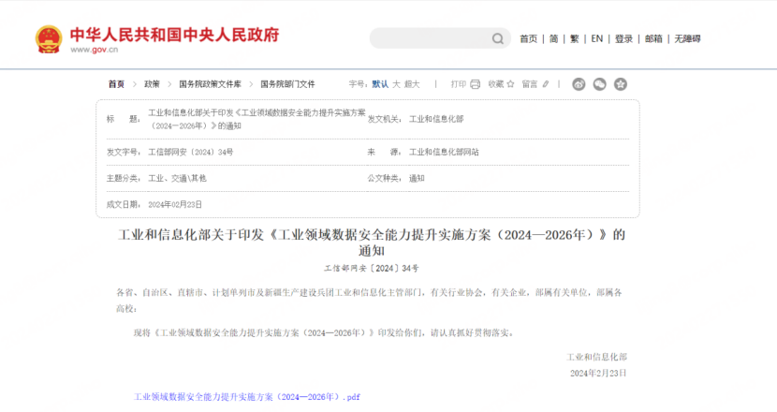Switch to simplified Chinese 简
This screenshot has width=777, height=412.
(x=553, y=38)
